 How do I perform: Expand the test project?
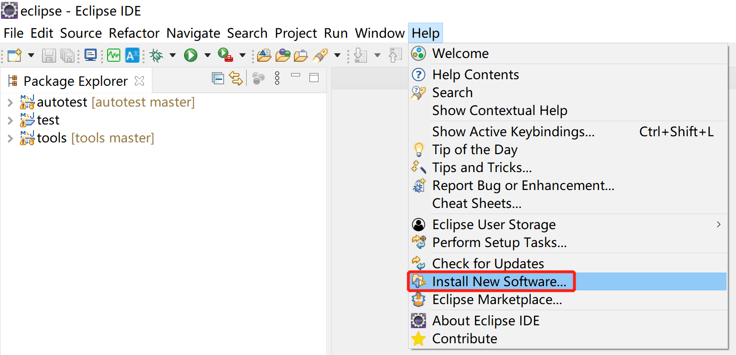coord(10,120)
